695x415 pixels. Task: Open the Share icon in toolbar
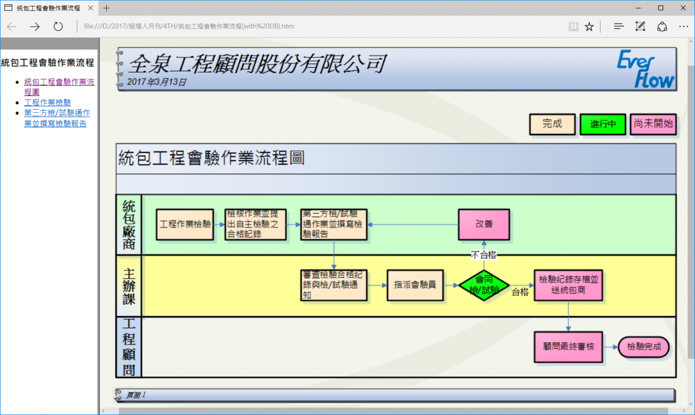pyautogui.click(x=662, y=26)
